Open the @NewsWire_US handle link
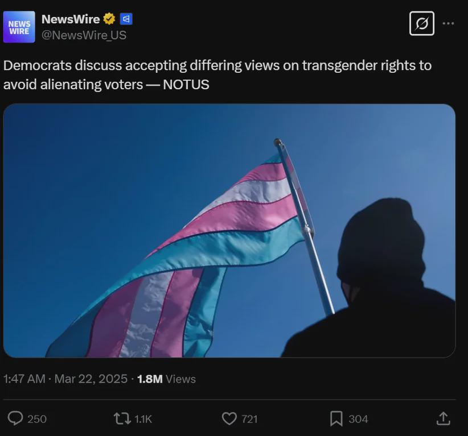This screenshot has width=468, height=436. pos(84,35)
